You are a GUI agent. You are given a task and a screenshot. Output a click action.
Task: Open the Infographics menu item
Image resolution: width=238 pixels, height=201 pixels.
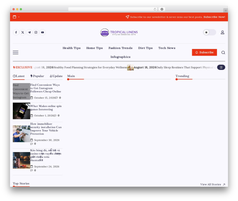pos(120,57)
